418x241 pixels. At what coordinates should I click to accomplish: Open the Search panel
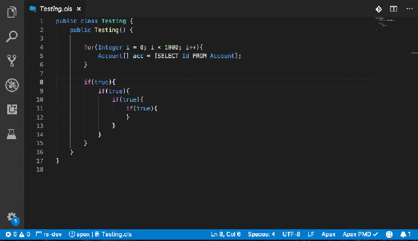[x=12, y=37]
